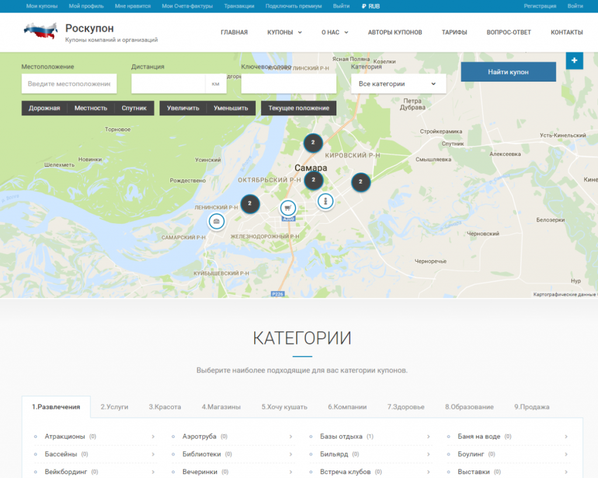Open Тарифы in the main menu

454,32
